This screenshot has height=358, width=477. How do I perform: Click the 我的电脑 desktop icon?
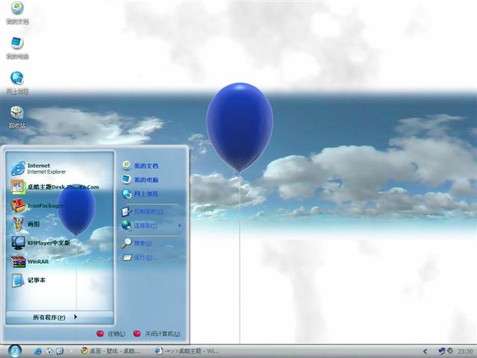[x=17, y=46]
